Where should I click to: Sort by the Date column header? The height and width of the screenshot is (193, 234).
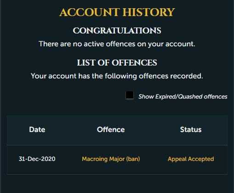click(37, 130)
